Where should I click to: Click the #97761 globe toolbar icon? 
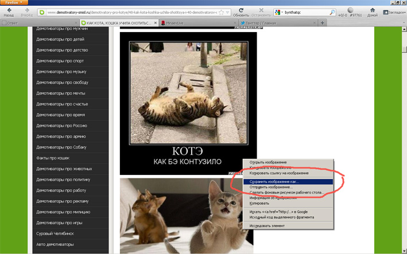click(355, 12)
